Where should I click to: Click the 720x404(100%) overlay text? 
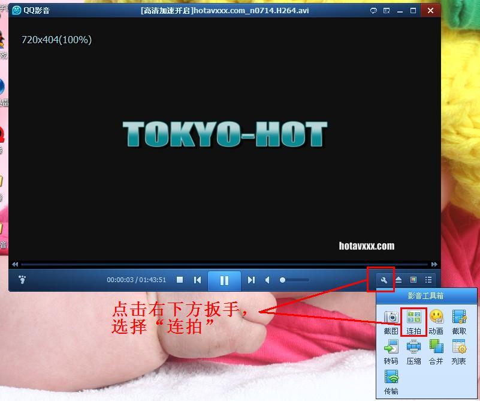(x=57, y=40)
